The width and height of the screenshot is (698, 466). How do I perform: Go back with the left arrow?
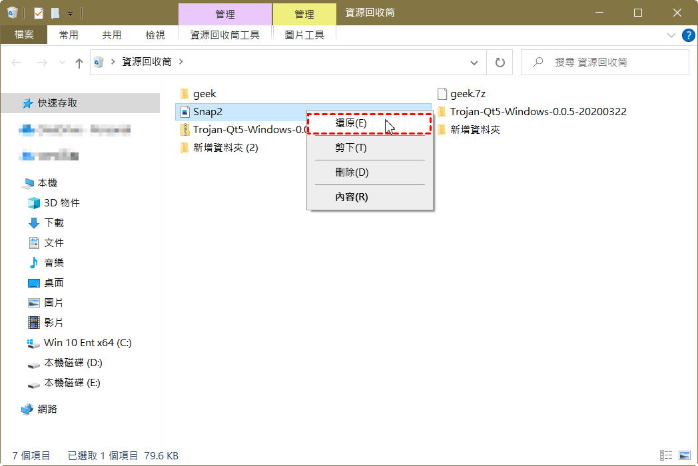(x=17, y=63)
